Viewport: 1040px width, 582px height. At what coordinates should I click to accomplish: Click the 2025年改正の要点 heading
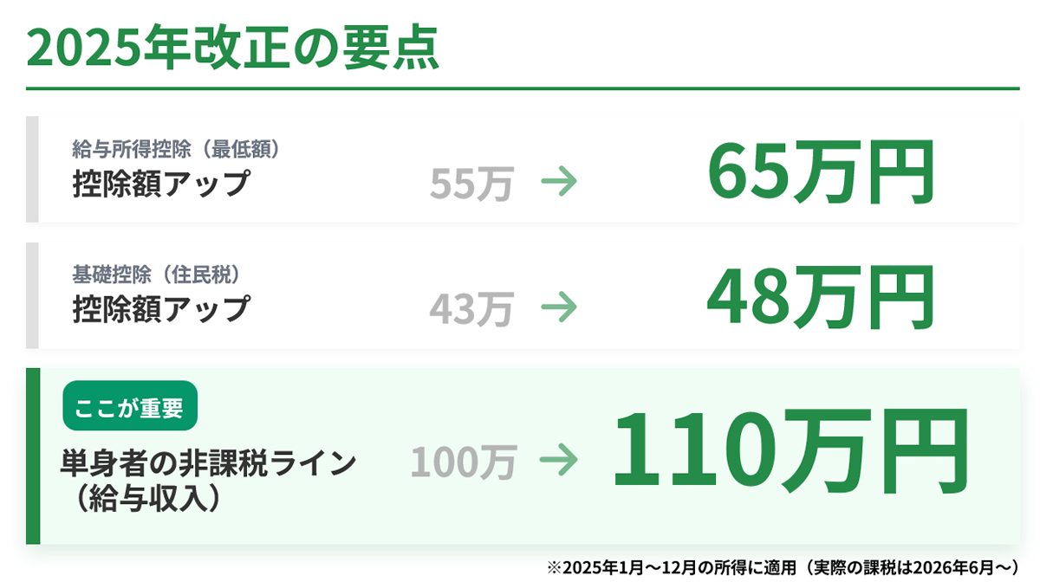(233, 48)
